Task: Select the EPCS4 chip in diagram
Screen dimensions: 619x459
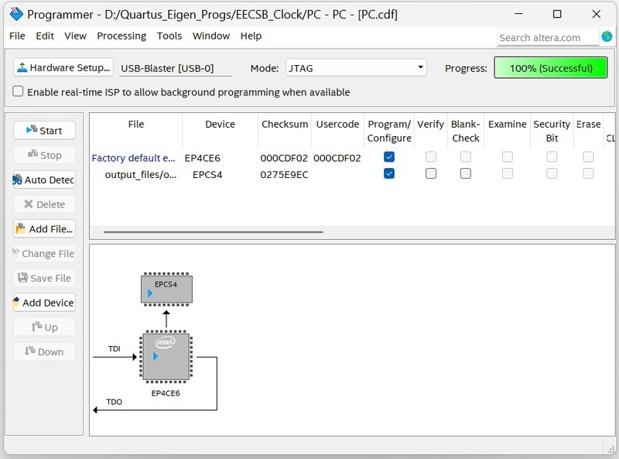Action: (x=166, y=289)
